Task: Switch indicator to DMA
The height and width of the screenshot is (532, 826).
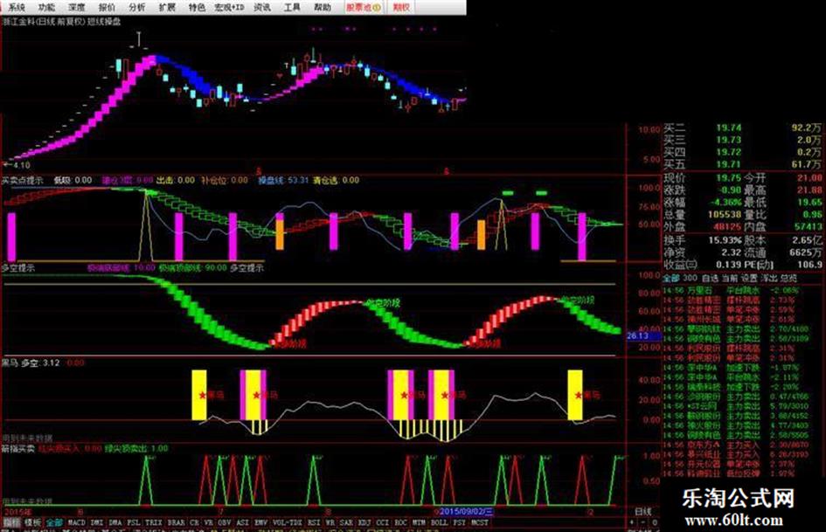Action: click(115, 522)
